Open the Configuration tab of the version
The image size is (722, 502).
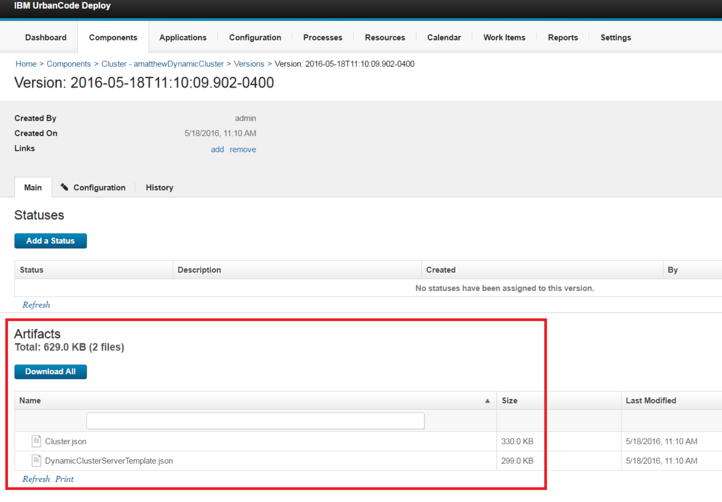[x=99, y=187]
